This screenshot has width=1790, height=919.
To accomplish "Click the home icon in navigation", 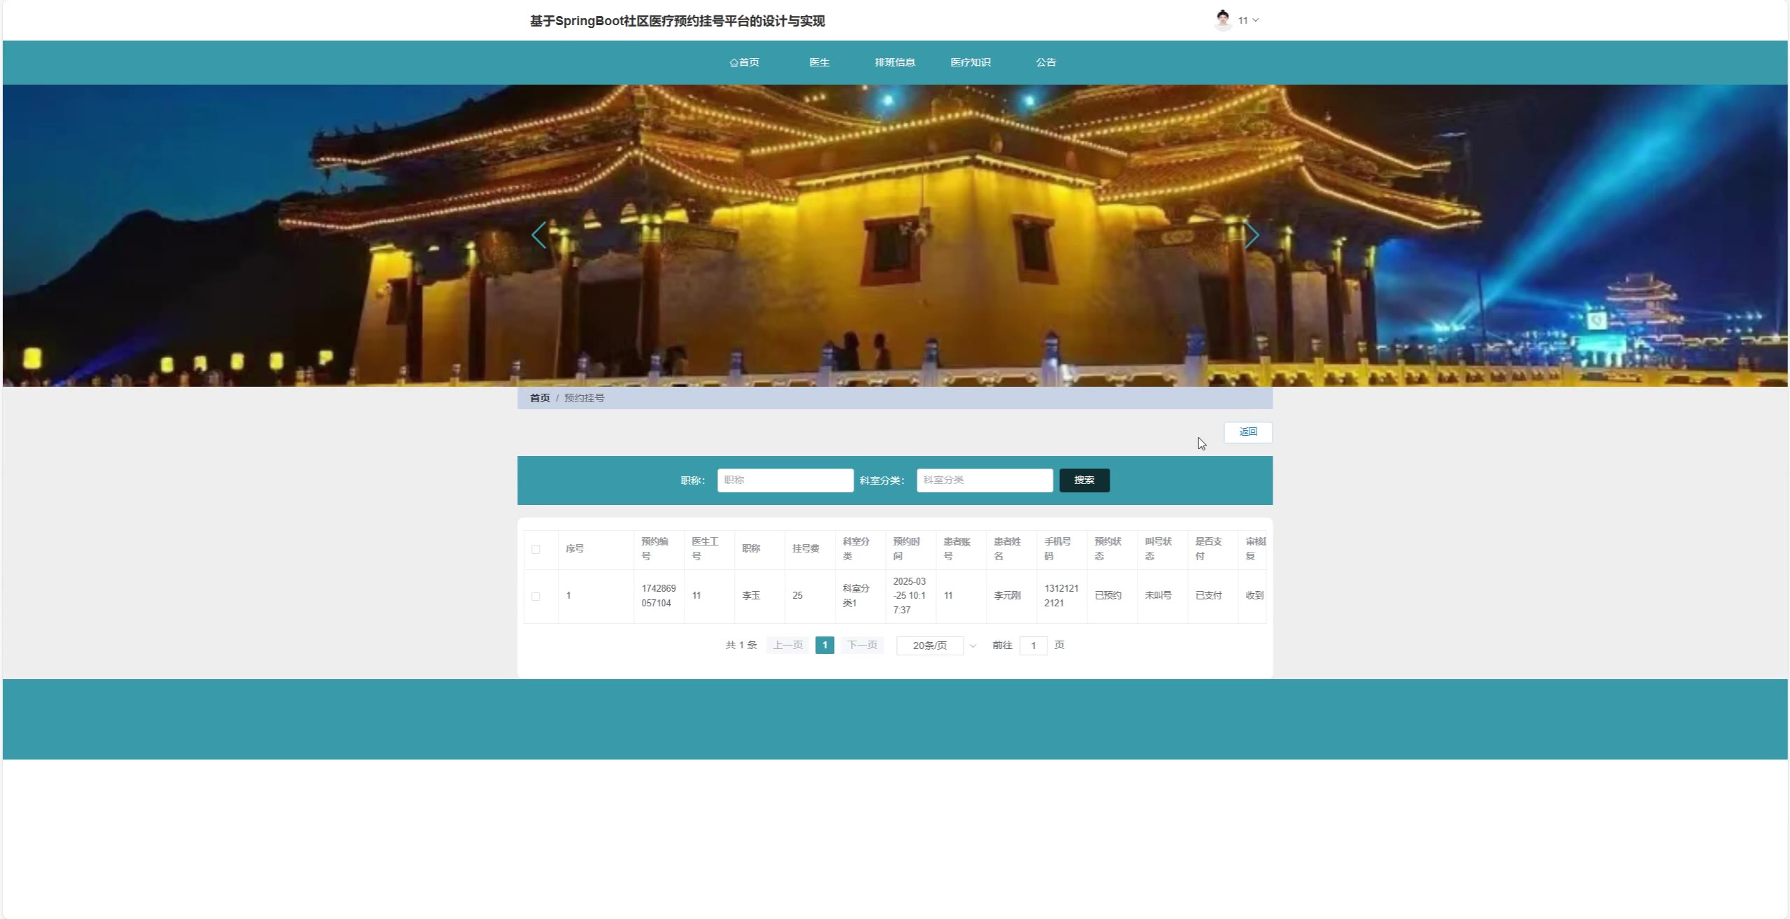I will point(733,63).
